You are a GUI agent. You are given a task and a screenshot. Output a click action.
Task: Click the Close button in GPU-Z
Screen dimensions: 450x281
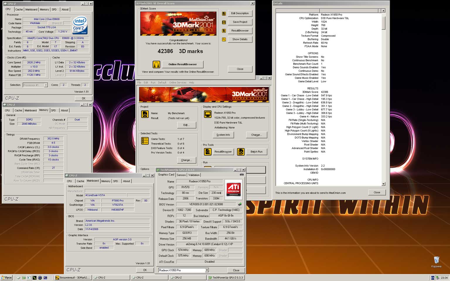[x=236, y=270]
